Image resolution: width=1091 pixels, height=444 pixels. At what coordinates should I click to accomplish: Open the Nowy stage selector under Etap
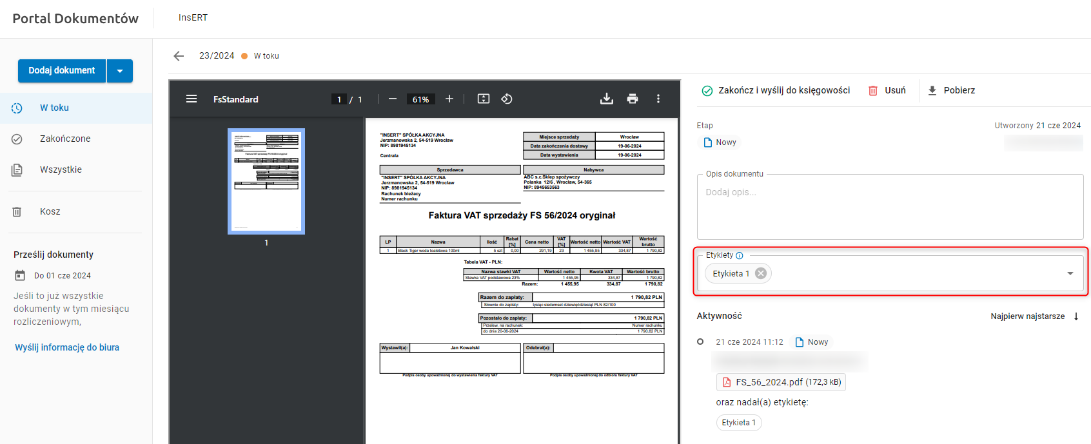720,142
